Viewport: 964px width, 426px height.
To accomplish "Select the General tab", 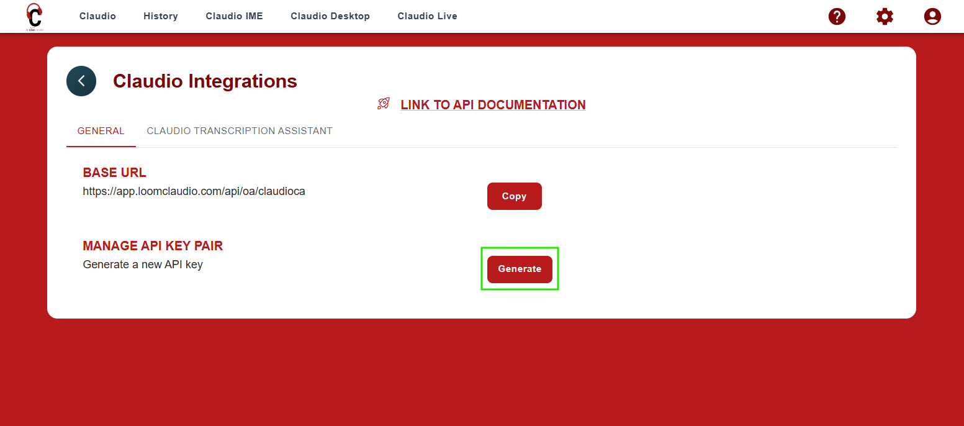I will pos(101,131).
